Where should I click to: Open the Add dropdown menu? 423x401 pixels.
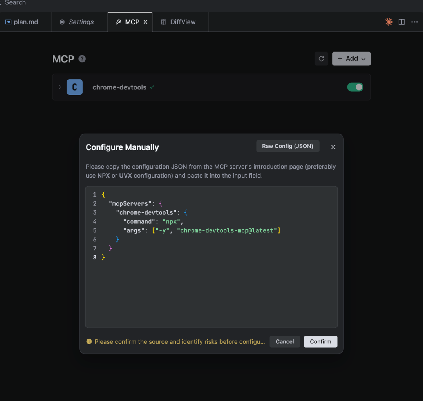[351, 59]
